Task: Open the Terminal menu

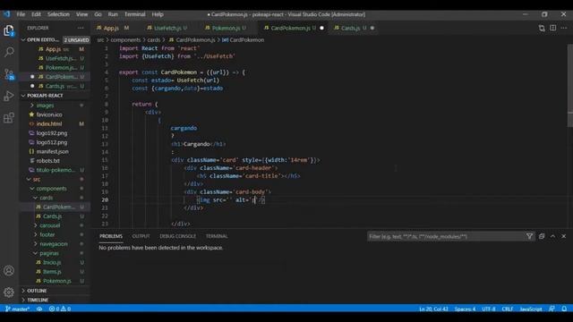Action: [x=134, y=14]
